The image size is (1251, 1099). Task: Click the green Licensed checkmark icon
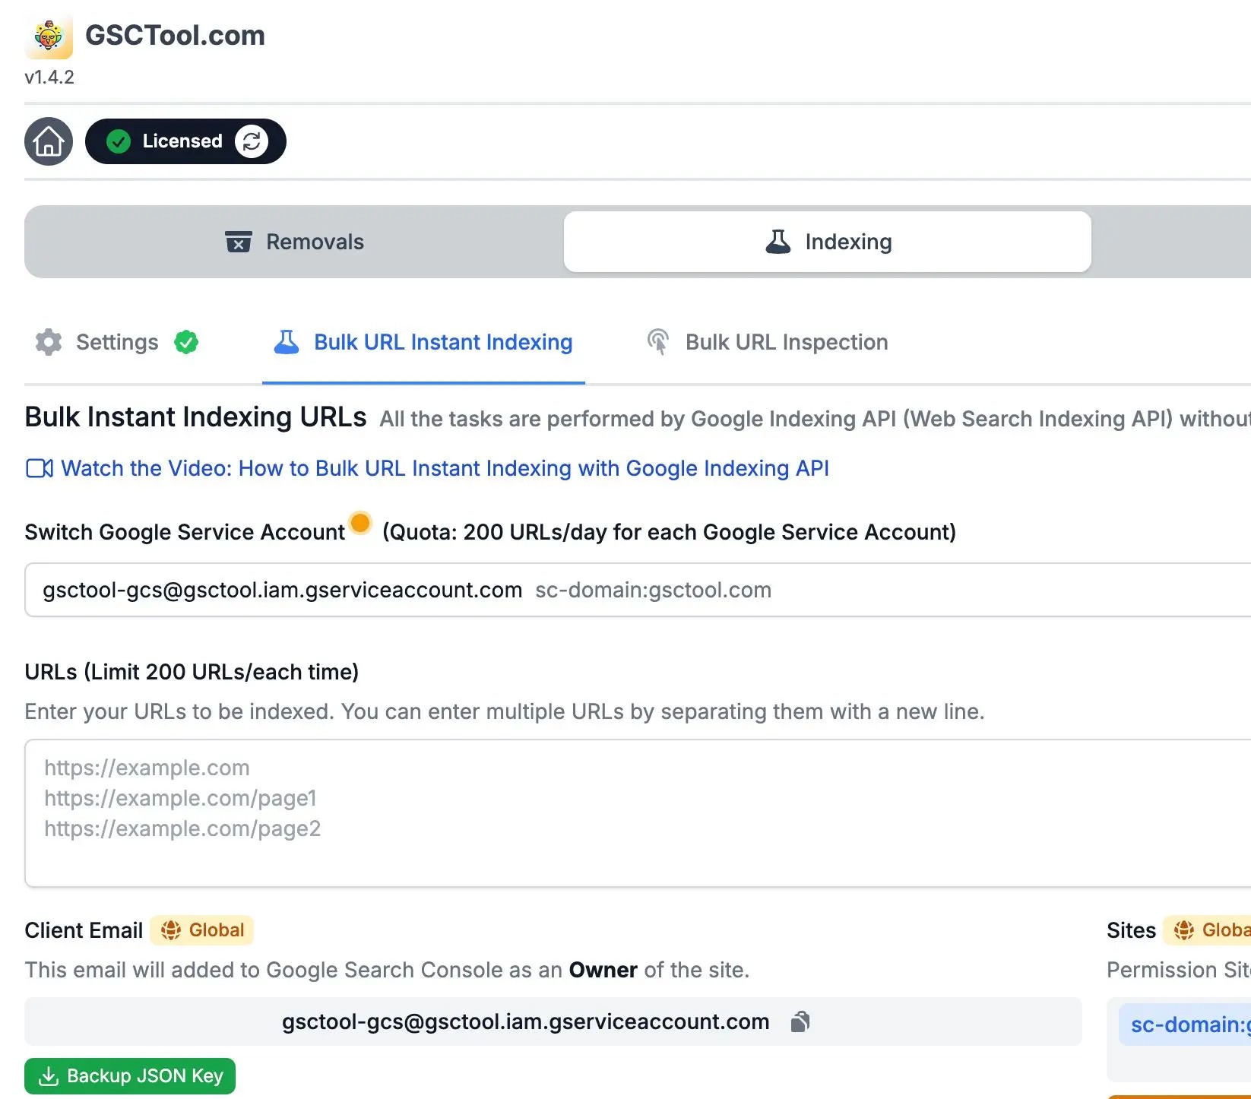coord(119,141)
